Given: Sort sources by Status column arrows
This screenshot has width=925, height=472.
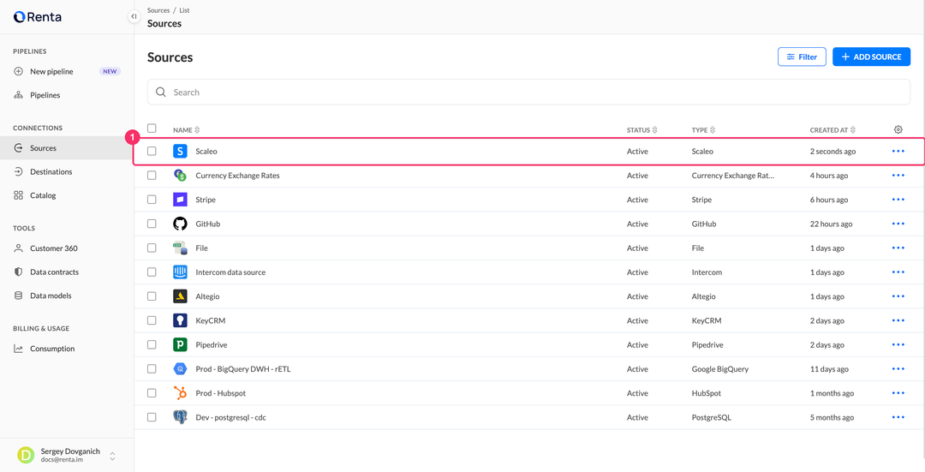Looking at the screenshot, I should pyautogui.click(x=655, y=130).
